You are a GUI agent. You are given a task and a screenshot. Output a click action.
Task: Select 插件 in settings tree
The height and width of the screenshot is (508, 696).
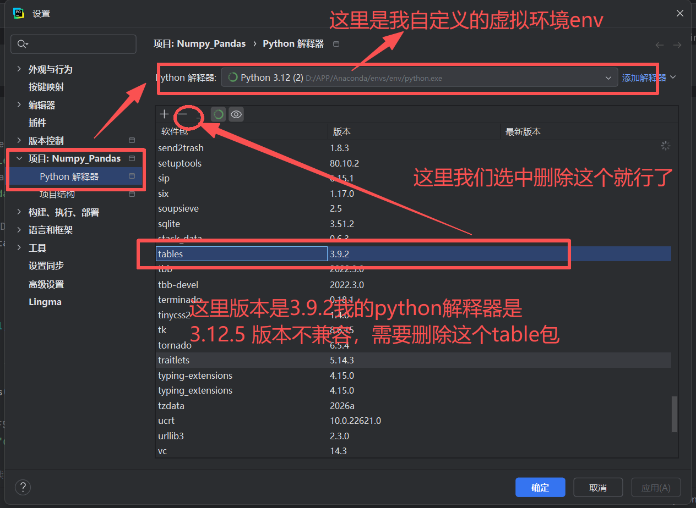coord(37,123)
